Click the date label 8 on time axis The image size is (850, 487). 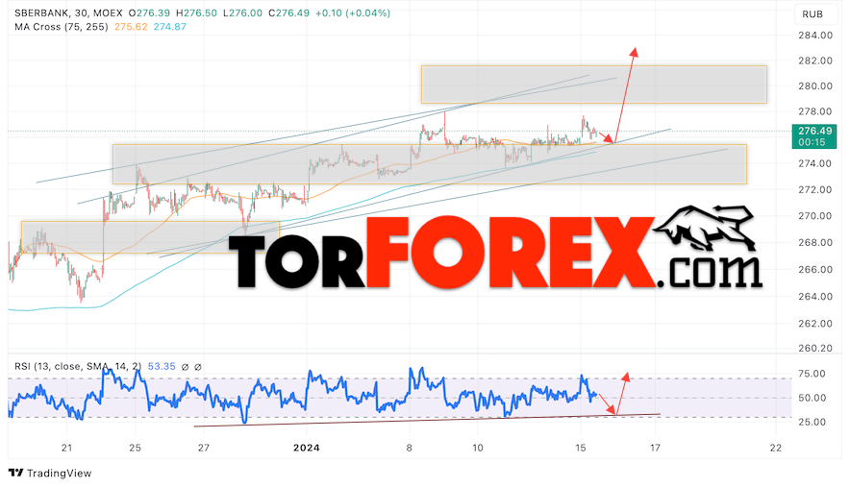point(410,448)
